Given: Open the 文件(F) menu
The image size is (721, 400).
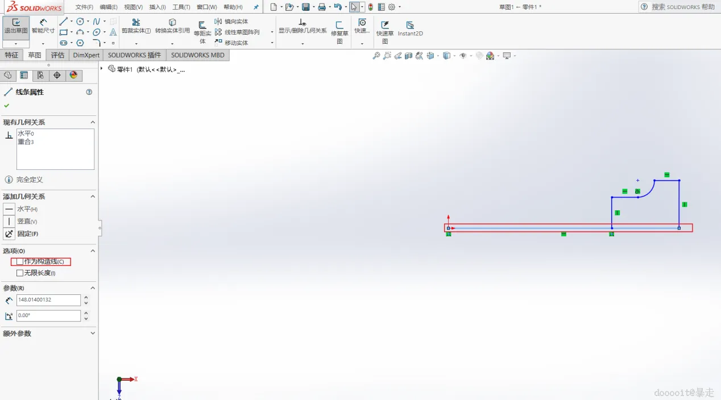Looking at the screenshot, I should (x=84, y=7).
